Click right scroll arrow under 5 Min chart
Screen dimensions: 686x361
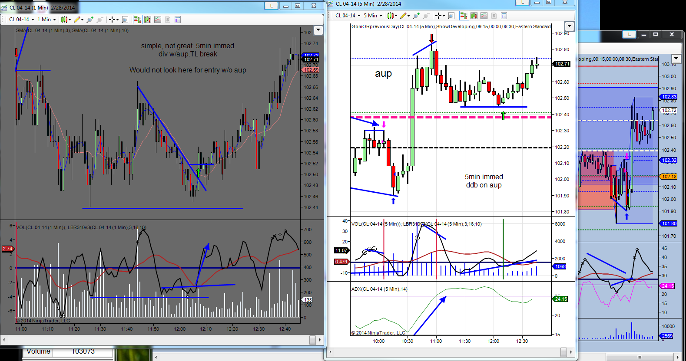click(571, 352)
